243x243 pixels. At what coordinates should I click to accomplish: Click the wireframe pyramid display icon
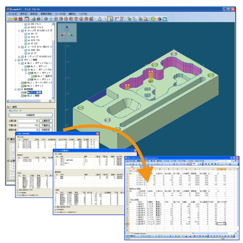point(100,19)
